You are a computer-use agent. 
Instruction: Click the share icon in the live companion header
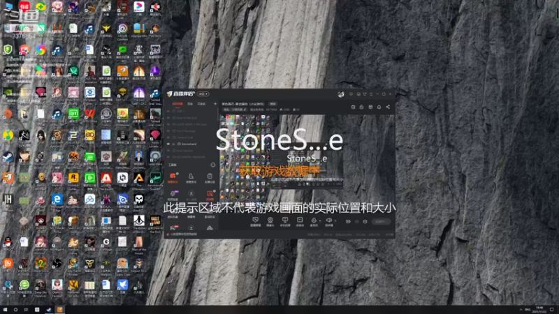388,107
